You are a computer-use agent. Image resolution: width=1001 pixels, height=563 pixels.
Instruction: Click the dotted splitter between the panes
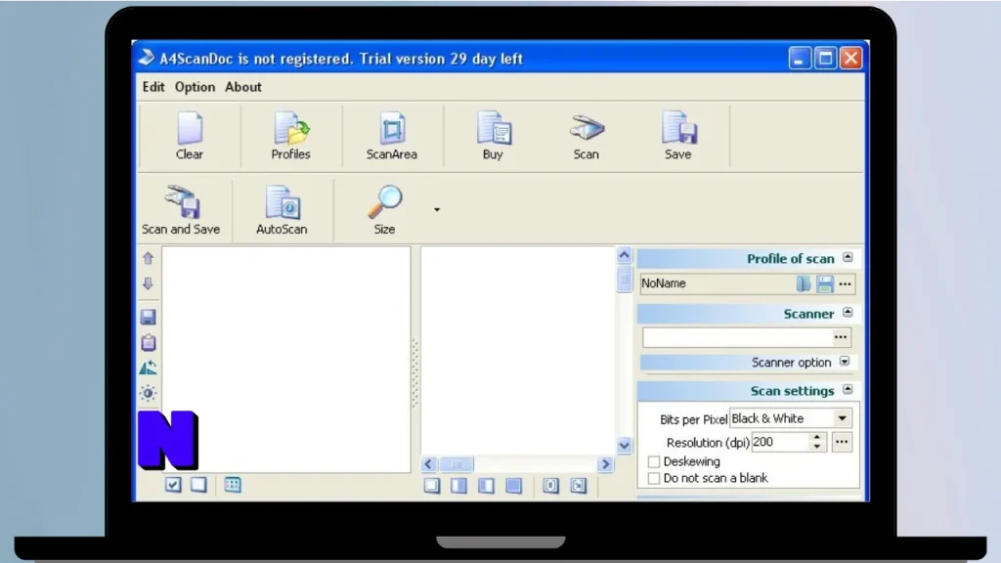414,372
